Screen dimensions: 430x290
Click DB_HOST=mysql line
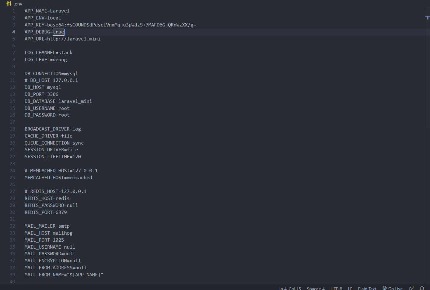click(43, 87)
